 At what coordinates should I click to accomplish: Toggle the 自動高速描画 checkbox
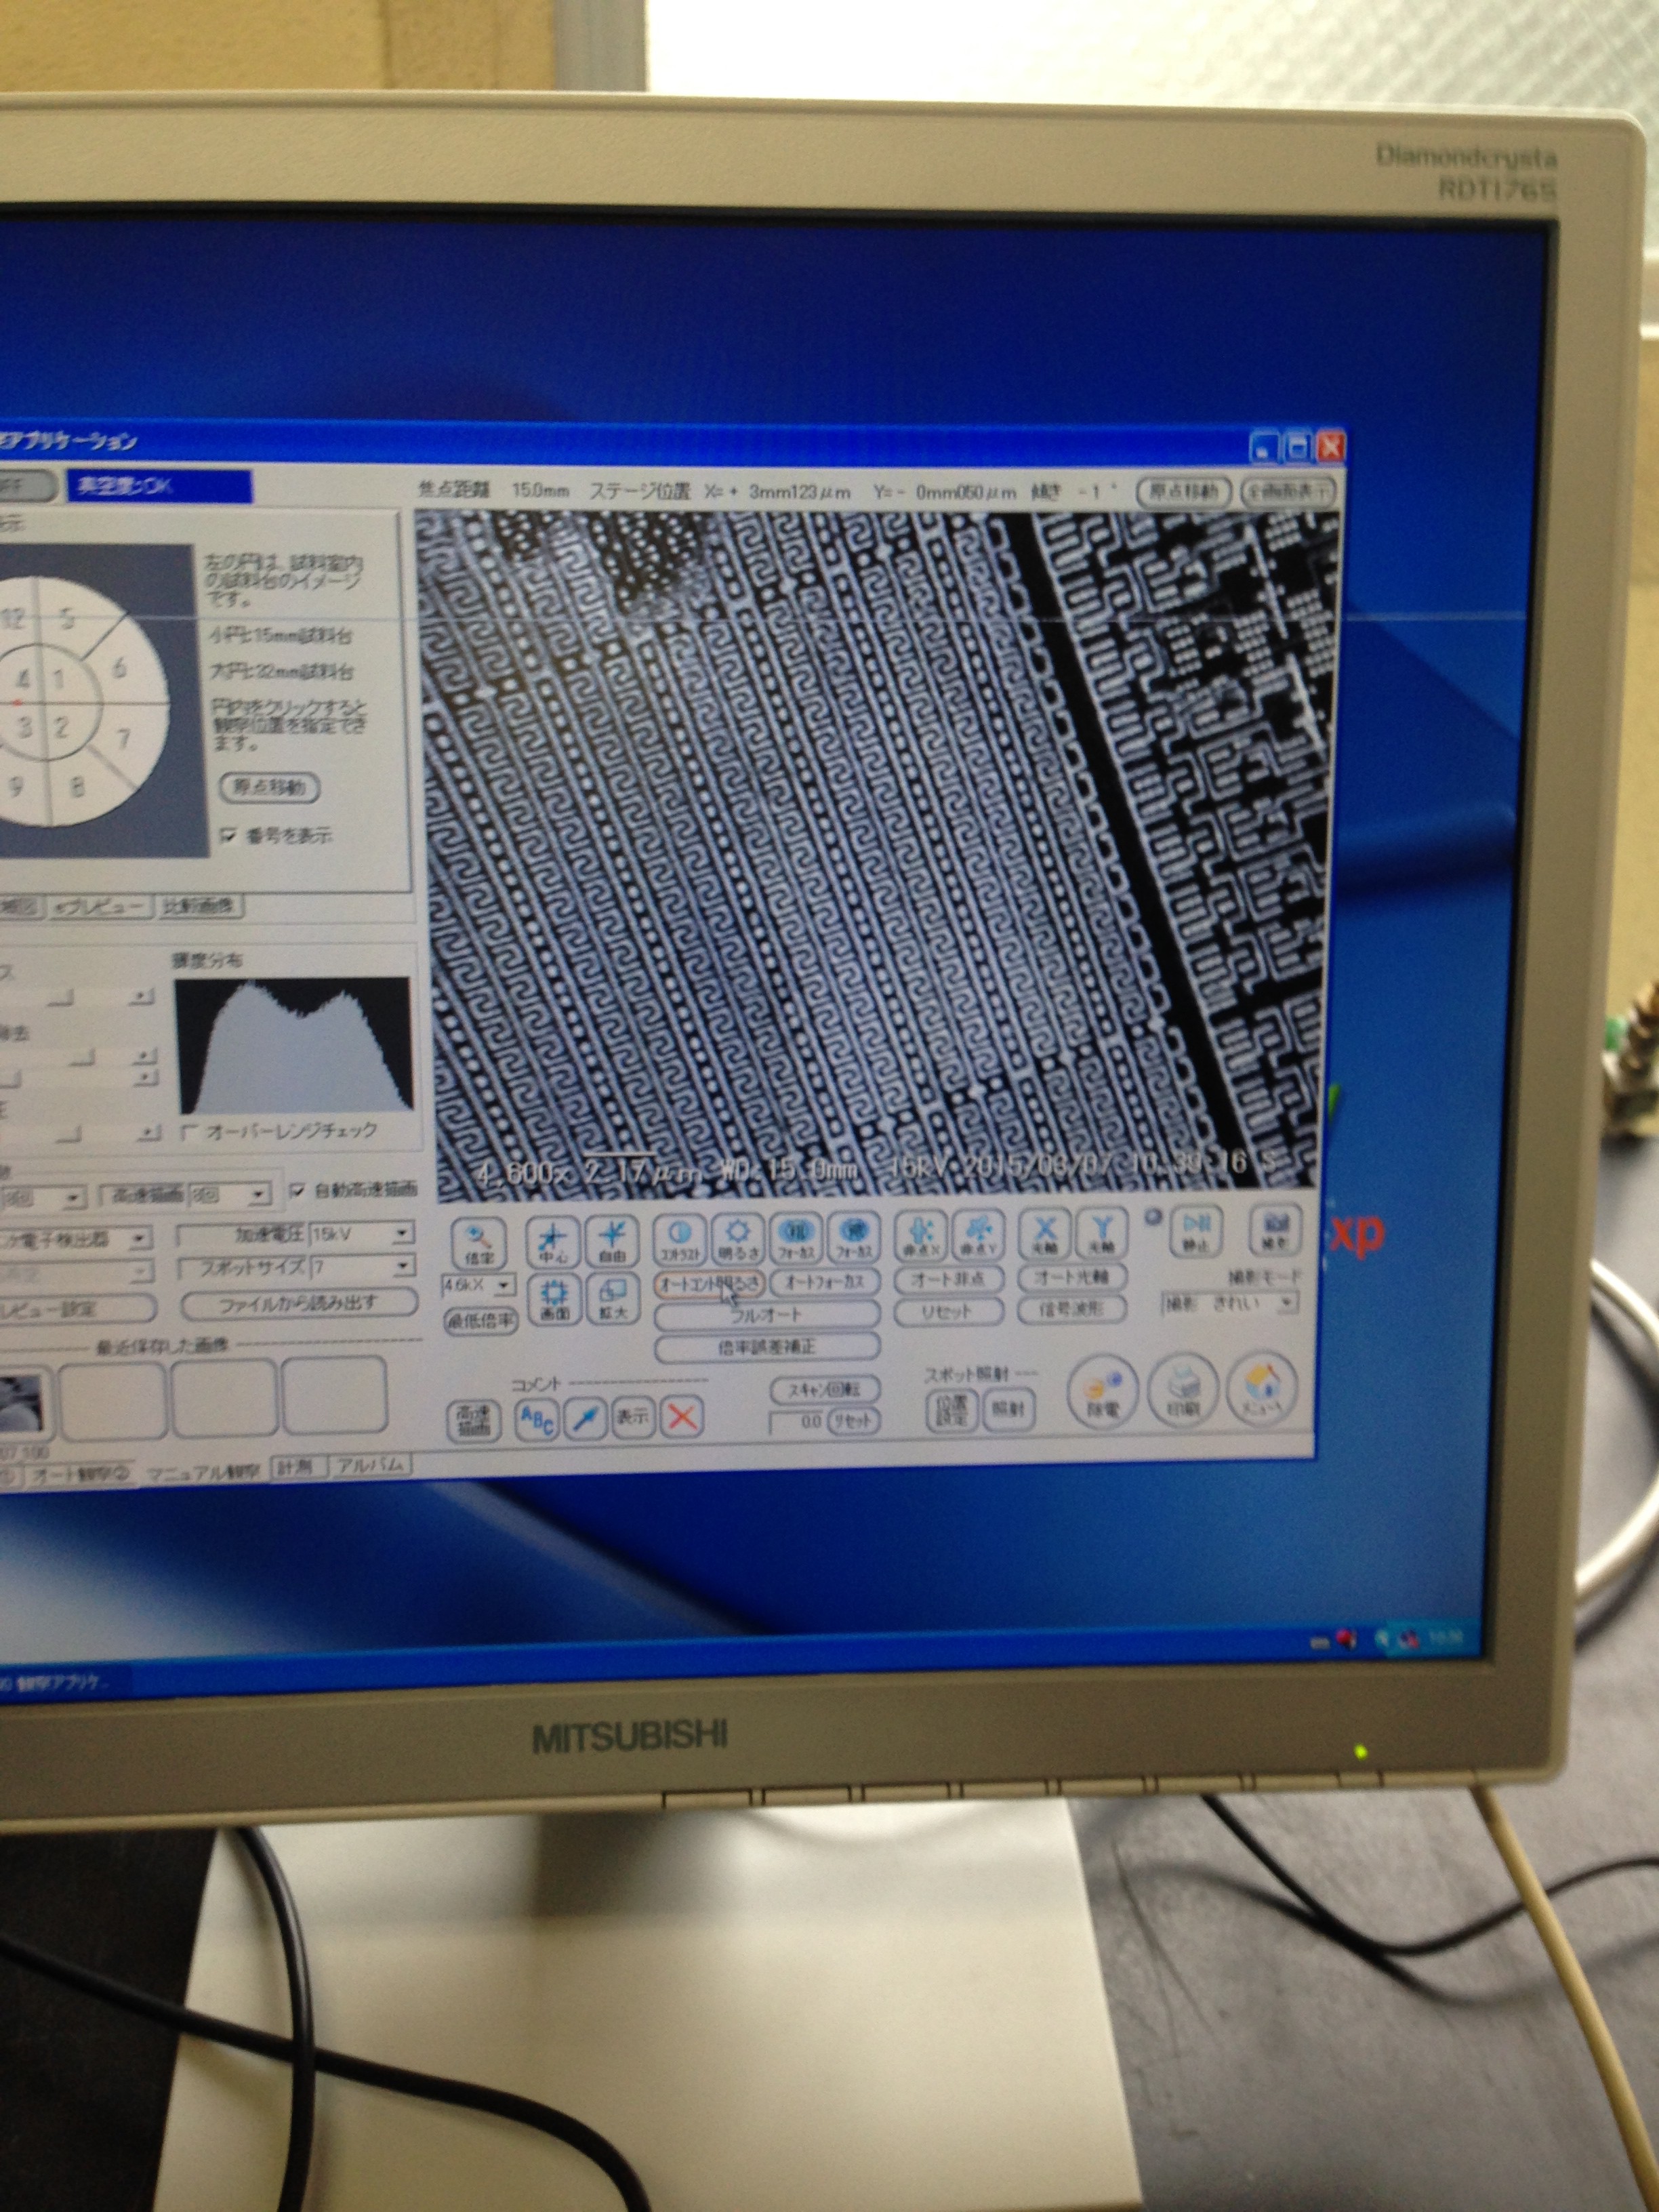click(x=297, y=1191)
